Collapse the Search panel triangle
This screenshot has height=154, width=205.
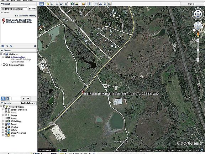pos(2,4)
